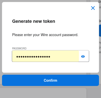Click the masked password dots
Screen dimensions: 101x98
coord(33,57)
